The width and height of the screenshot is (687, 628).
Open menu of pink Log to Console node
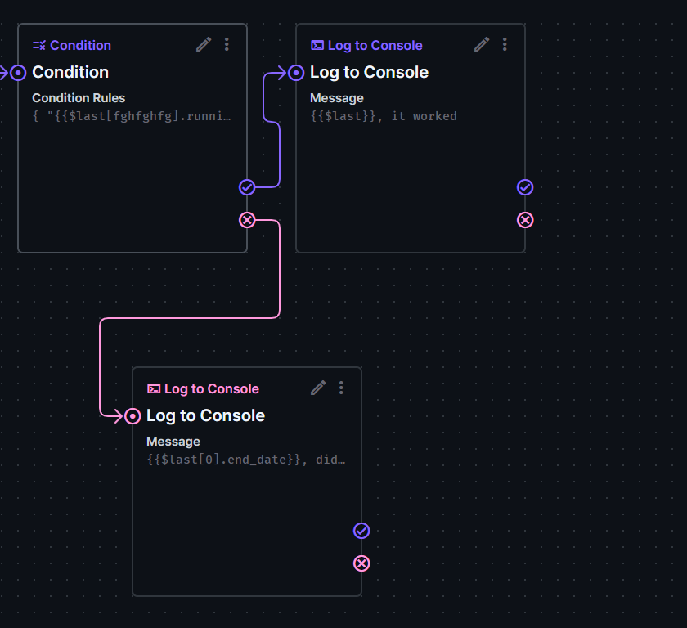coord(341,388)
